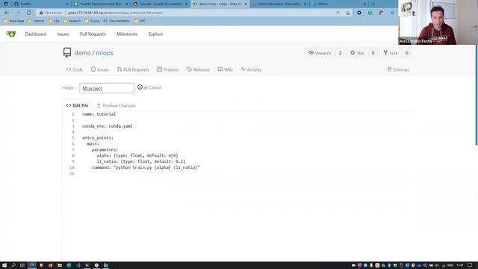The height and width of the screenshot is (269, 478).
Task: Click the info icon next to filename
Action: coord(140,87)
